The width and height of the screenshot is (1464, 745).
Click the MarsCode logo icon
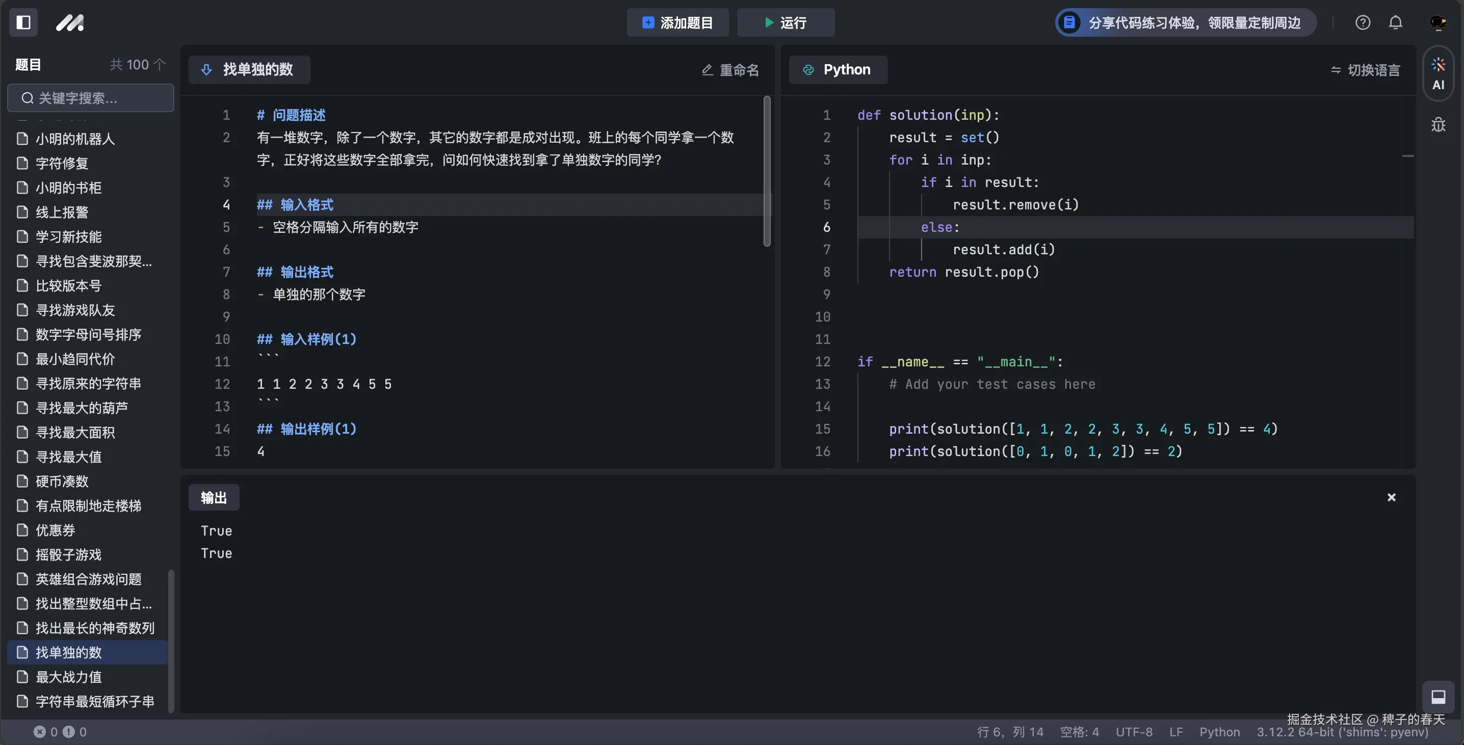coord(70,23)
